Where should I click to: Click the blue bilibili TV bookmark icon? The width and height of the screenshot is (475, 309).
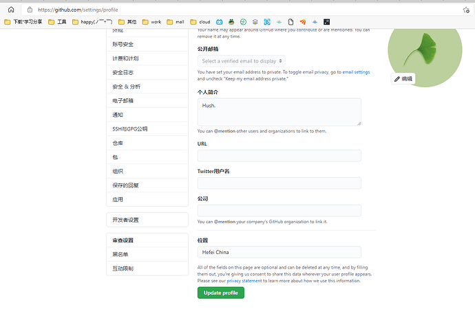coord(220,22)
